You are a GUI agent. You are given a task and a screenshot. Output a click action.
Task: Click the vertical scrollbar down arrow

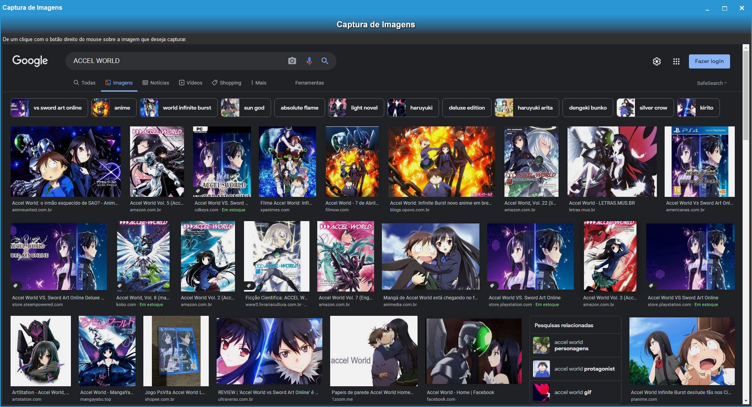click(x=746, y=401)
